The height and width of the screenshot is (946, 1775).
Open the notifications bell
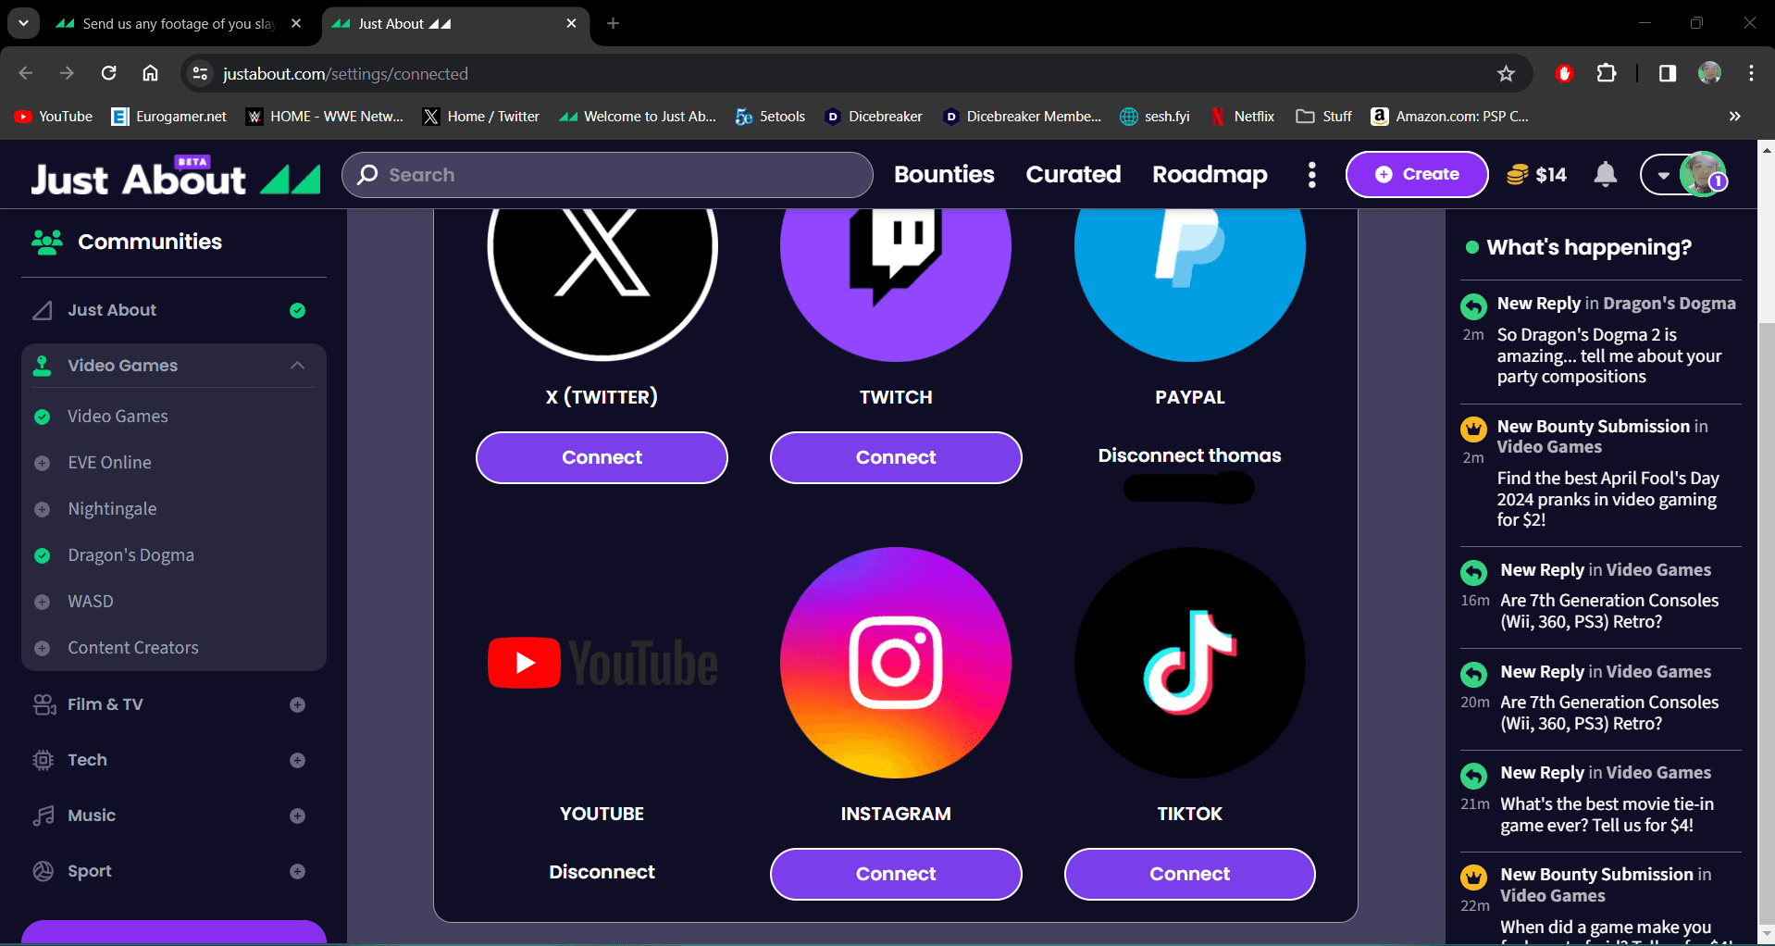point(1606,174)
